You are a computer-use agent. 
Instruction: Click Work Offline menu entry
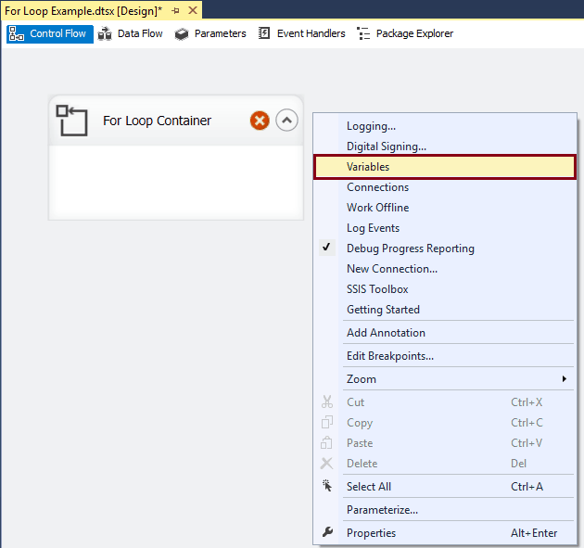click(377, 208)
